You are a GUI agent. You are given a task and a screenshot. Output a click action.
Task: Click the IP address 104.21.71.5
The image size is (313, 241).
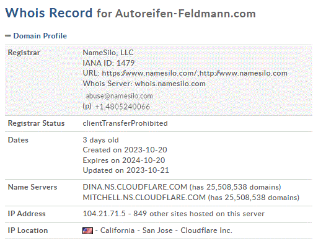pos(104,214)
